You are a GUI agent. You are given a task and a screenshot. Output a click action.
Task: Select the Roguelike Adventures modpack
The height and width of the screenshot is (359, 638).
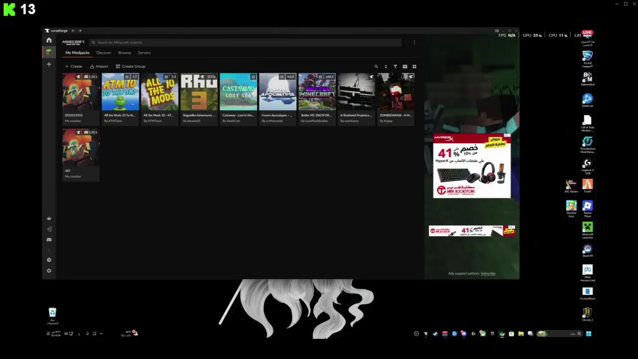[199, 92]
